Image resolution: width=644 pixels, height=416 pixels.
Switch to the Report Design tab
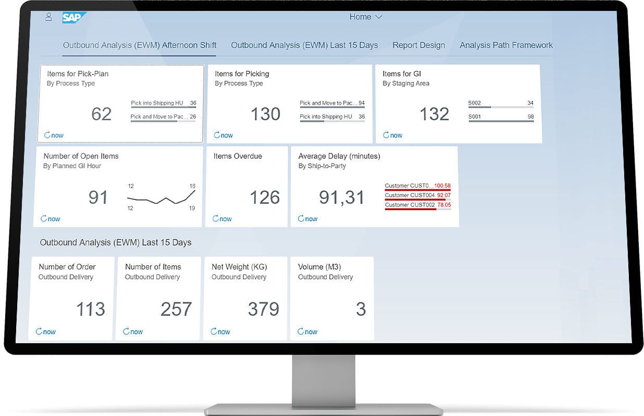418,45
